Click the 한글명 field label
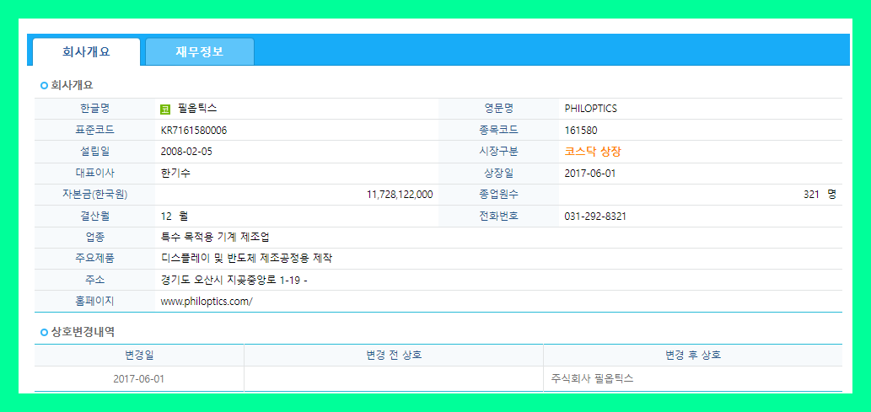This screenshot has height=412, width=871. click(x=94, y=109)
